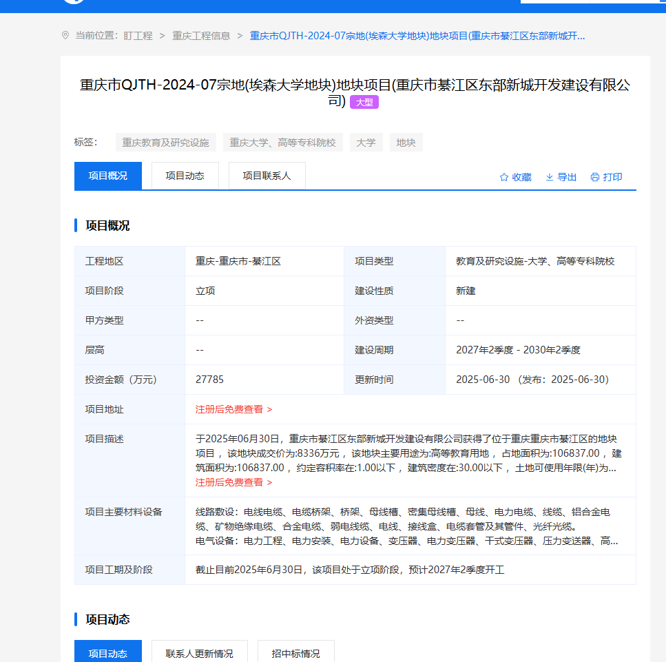Click the 地块 tag
This screenshot has height=662, width=666.
pos(406,143)
